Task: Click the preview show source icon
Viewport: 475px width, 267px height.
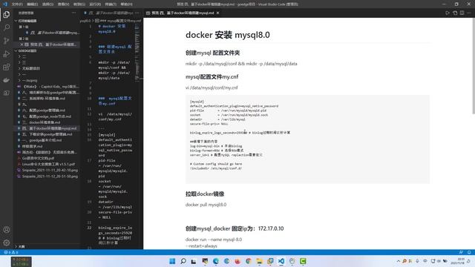Action: 455,13
